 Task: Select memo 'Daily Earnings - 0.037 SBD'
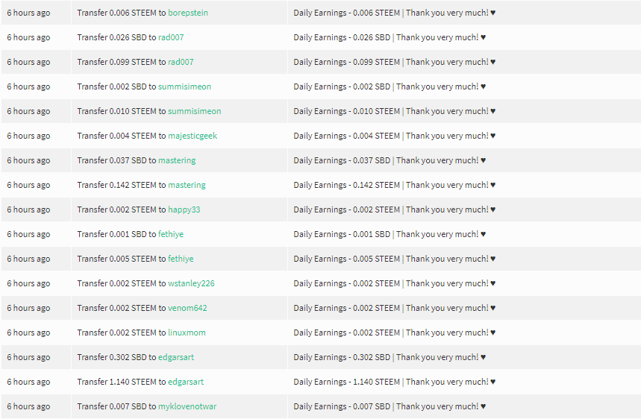tap(342, 160)
